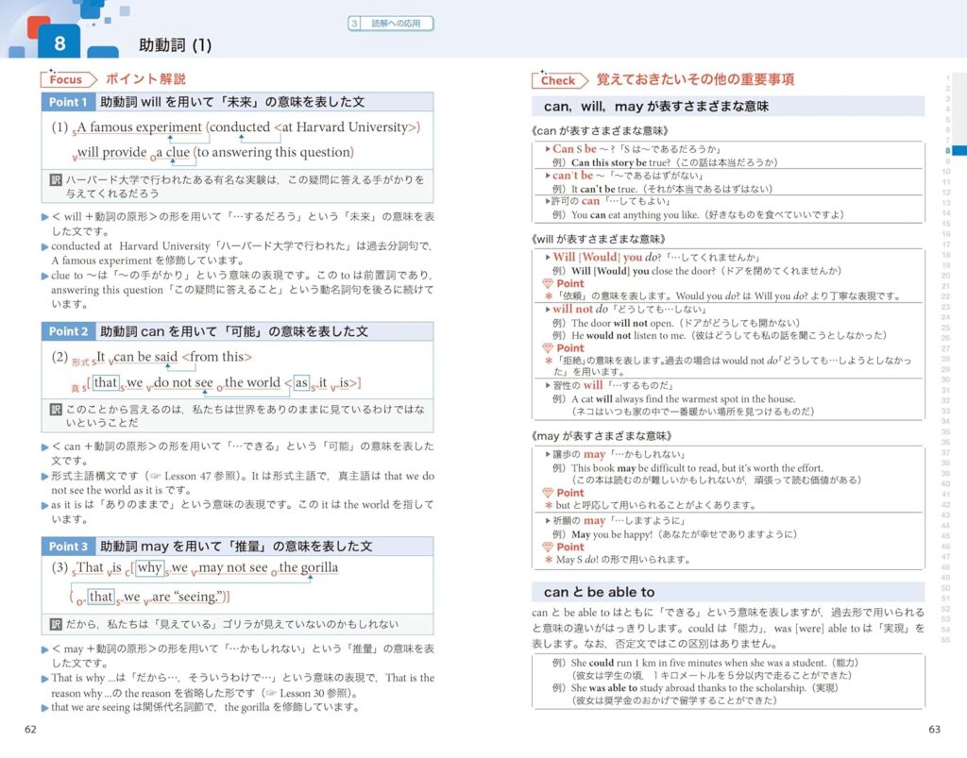Image resolution: width=967 pixels, height=758 pixels.
Task: Click the Point 3 label
Action: tap(68, 546)
